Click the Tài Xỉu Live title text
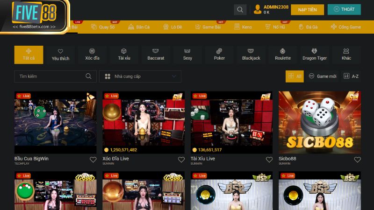 (203, 159)
